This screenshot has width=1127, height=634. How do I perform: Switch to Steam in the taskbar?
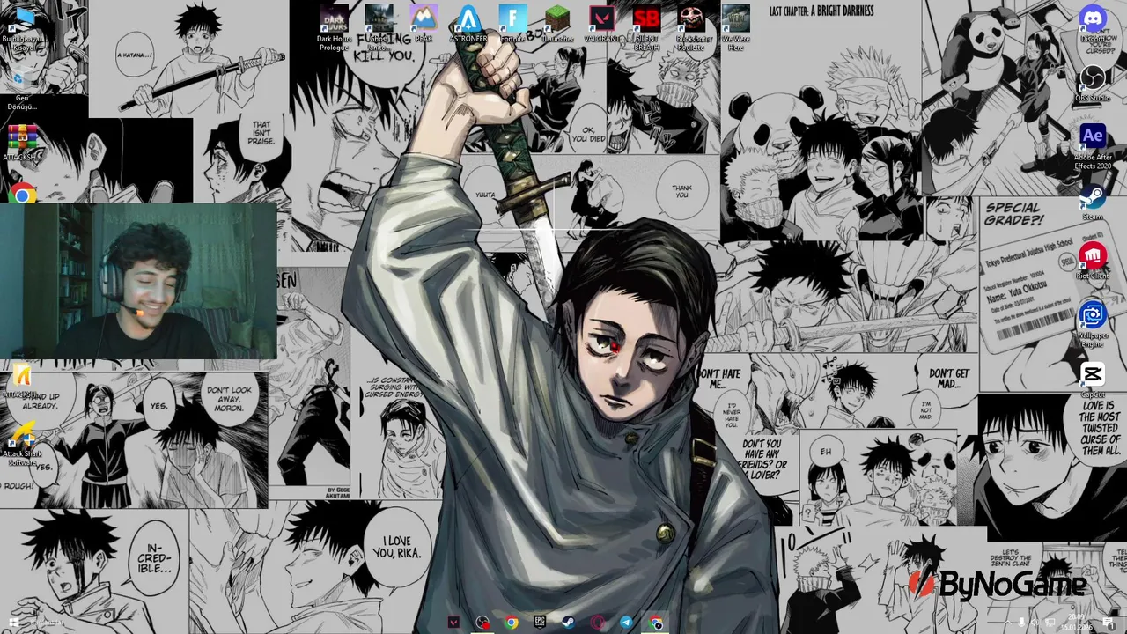[x=568, y=623]
